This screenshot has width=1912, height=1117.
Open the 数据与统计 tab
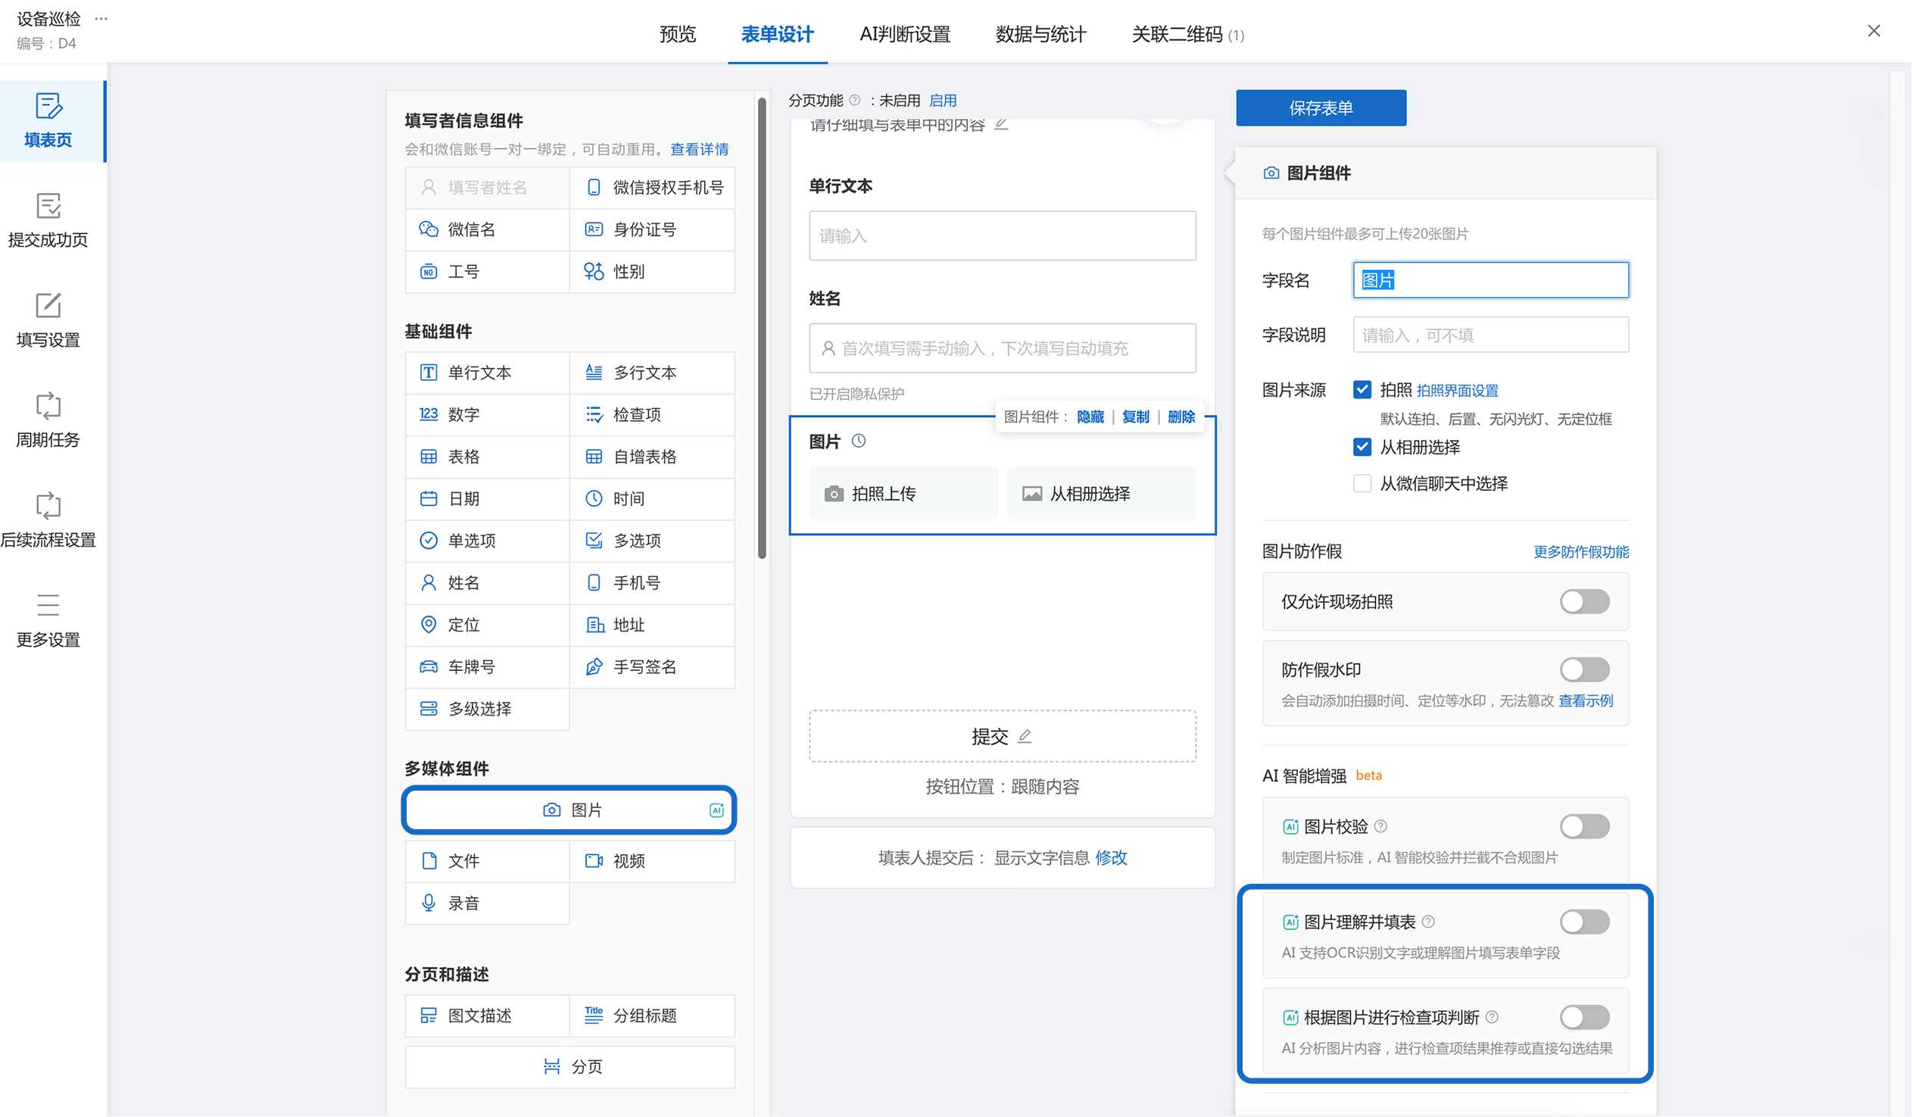1041,34
